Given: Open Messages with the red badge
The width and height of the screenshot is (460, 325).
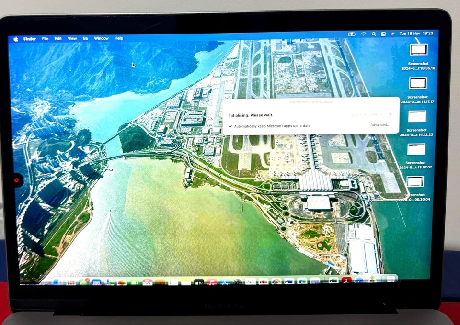Looking at the screenshot, I should click(84, 282).
